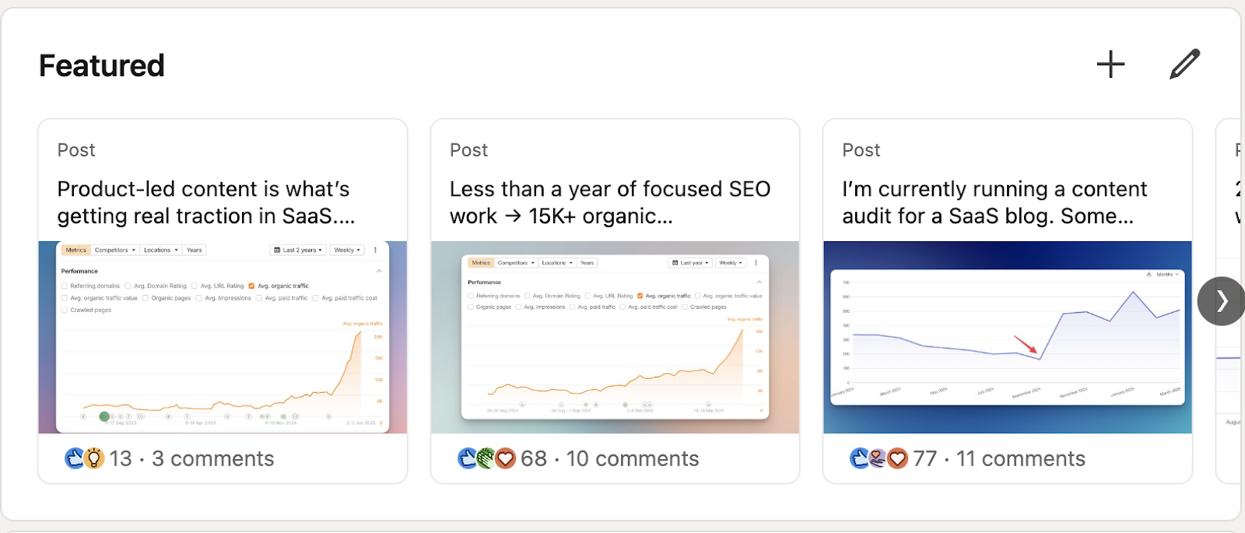Viewport: 1245px width, 533px height.
Task: Open the Last 2 years dropdown
Action: [300, 250]
